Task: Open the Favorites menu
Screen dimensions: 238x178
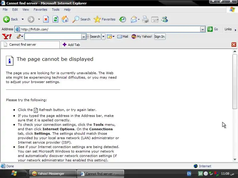Action: (x=40, y=9)
